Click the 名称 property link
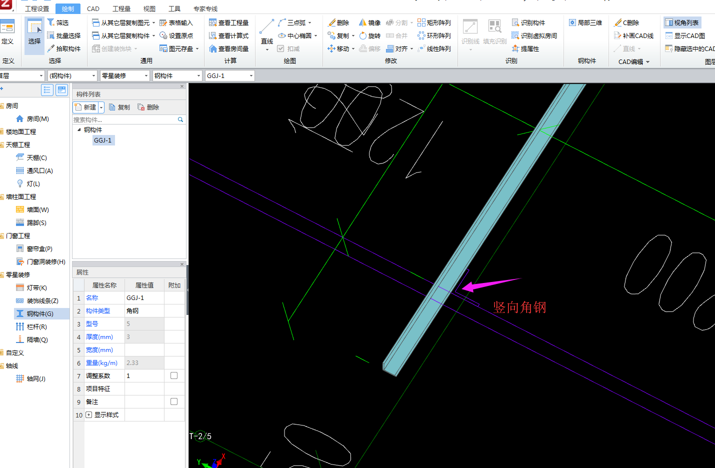715x468 pixels. (x=92, y=297)
